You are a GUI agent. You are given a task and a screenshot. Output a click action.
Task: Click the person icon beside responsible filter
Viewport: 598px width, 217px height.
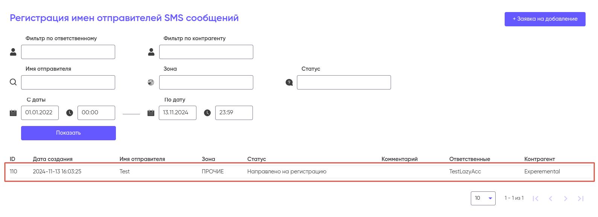[13, 52]
